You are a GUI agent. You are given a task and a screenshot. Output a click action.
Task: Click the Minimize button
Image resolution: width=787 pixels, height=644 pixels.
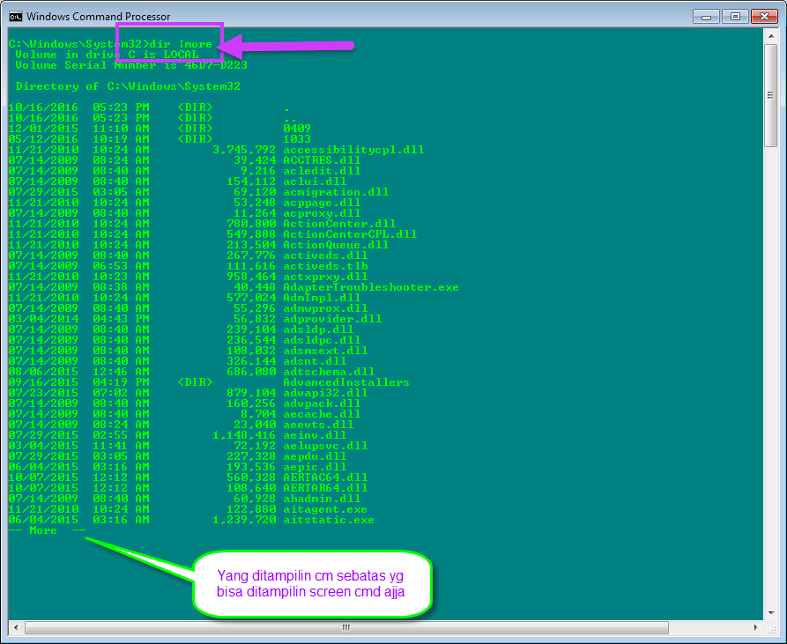coord(706,16)
